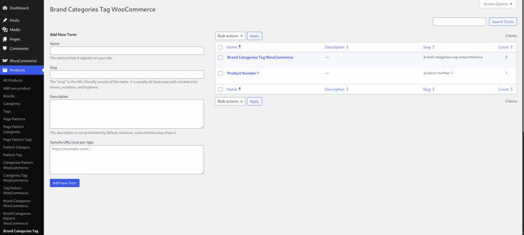Image resolution: width=524 pixels, height=235 pixels.
Task: Expand the Screen Options panel
Action: tap(497, 4)
